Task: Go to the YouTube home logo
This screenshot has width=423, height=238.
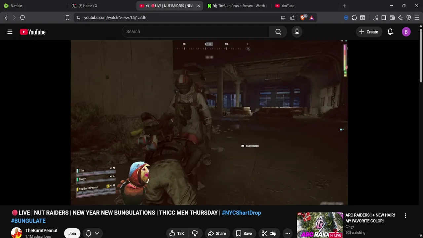Action: click(32, 32)
